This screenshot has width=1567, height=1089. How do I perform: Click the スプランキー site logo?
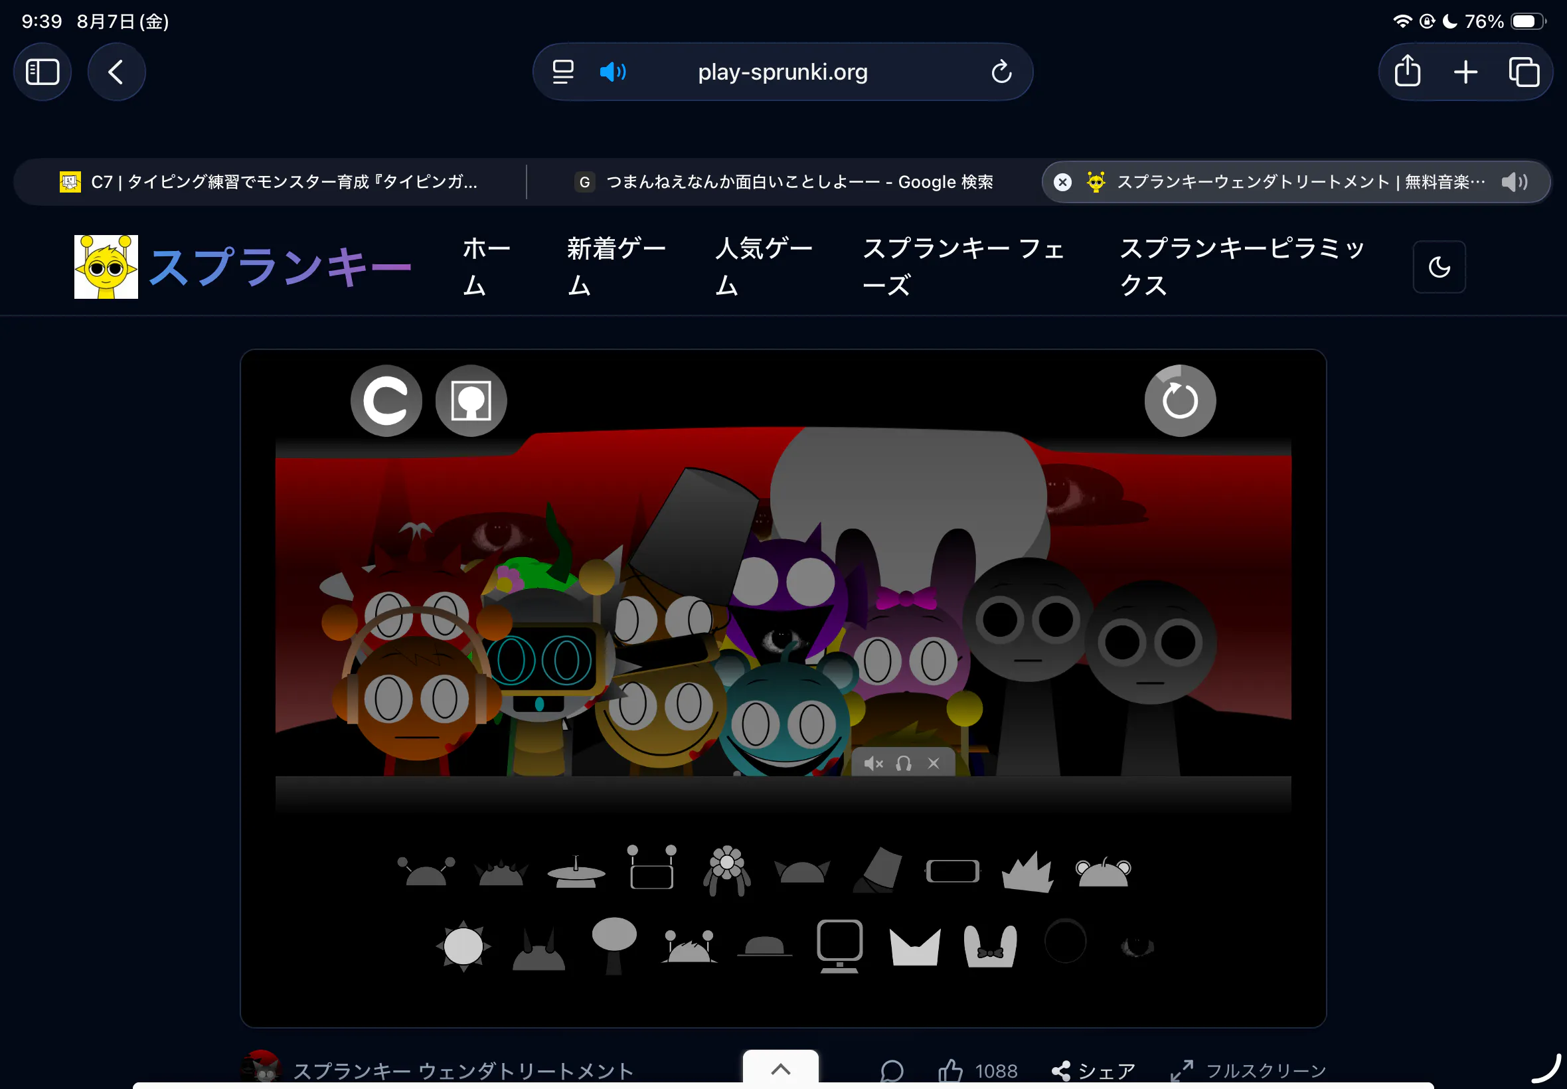[243, 267]
